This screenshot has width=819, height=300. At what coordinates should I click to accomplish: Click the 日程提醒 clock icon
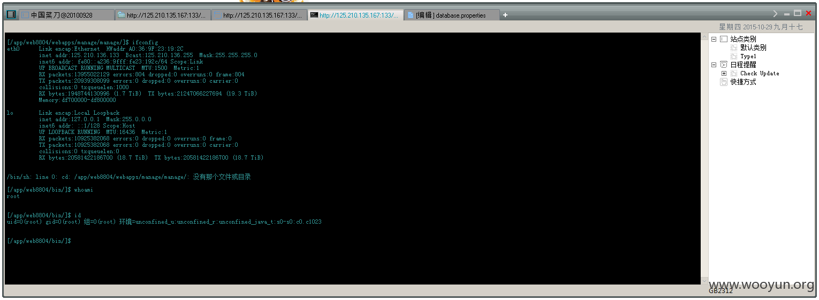point(724,65)
